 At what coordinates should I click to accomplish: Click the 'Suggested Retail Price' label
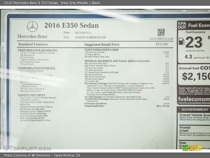[102, 45]
